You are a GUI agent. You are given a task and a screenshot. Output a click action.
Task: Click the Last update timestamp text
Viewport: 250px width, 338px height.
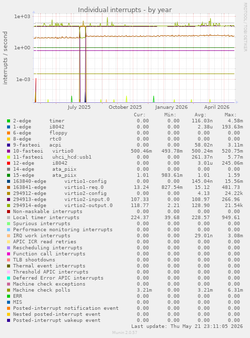coord(187,326)
